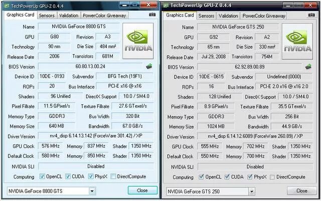Click the BIOS save chip icon in the 8800 GTS window
Image resolution: width=321 pixels, height=201 pixels.
pos(149,66)
